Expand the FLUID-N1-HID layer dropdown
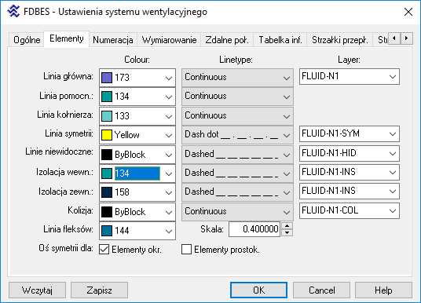Viewport: 421px width, 303px height. (x=350, y=154)
